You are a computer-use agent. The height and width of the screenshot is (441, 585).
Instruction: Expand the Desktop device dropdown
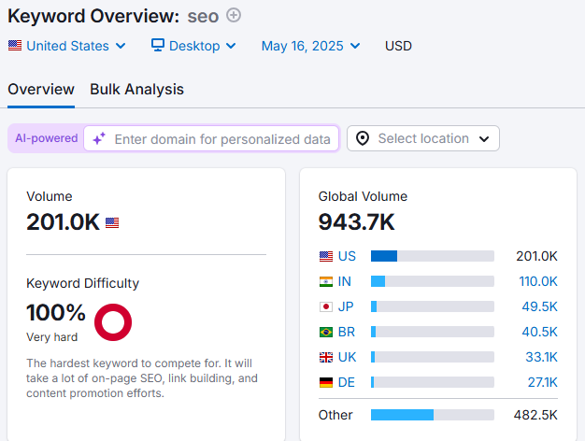click(193, 46)
